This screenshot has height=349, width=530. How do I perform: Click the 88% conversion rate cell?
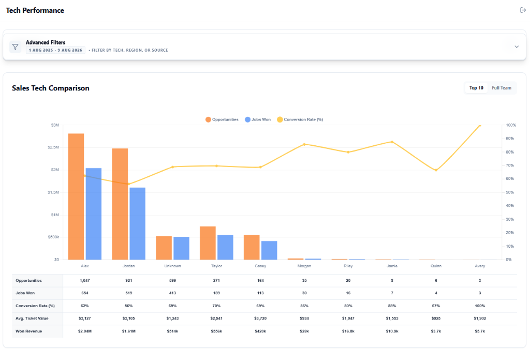tap(392, 306)
